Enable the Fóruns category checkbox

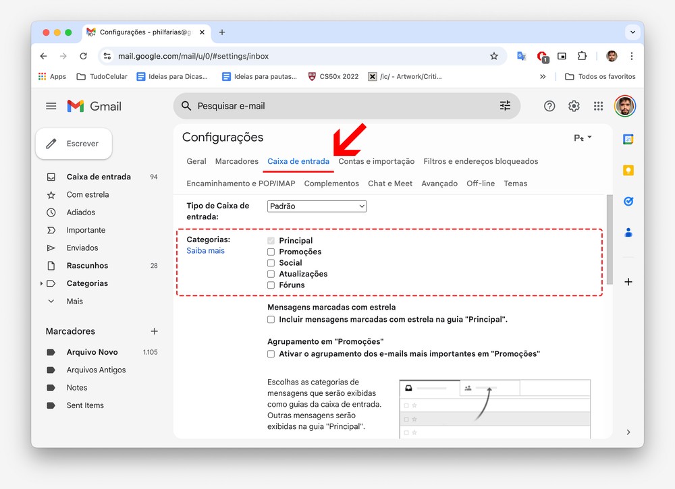(x=271, y=285)
